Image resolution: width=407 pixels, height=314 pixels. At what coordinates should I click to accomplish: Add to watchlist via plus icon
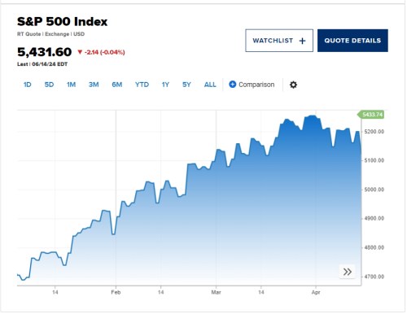point(302,41)
